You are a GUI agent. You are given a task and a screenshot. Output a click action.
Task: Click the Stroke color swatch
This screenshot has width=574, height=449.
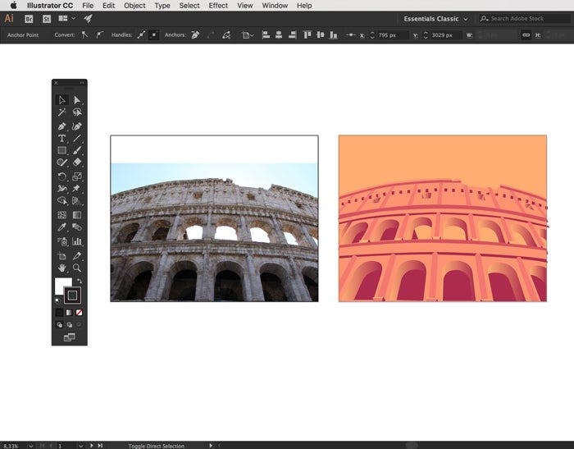tap(72, 295)
